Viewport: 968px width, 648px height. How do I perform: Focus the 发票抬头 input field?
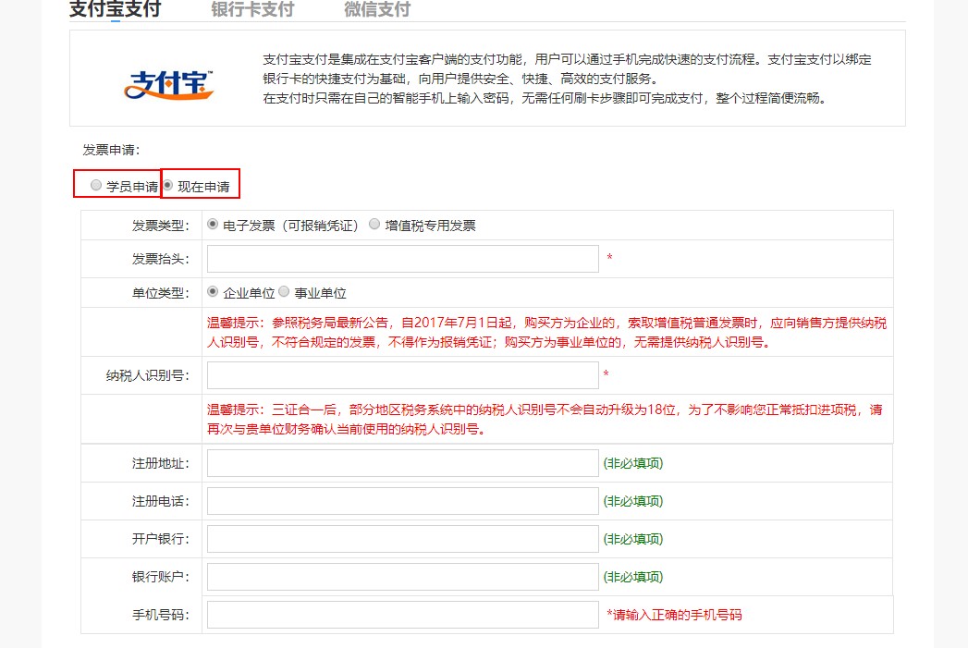click(x=402, y=259)
